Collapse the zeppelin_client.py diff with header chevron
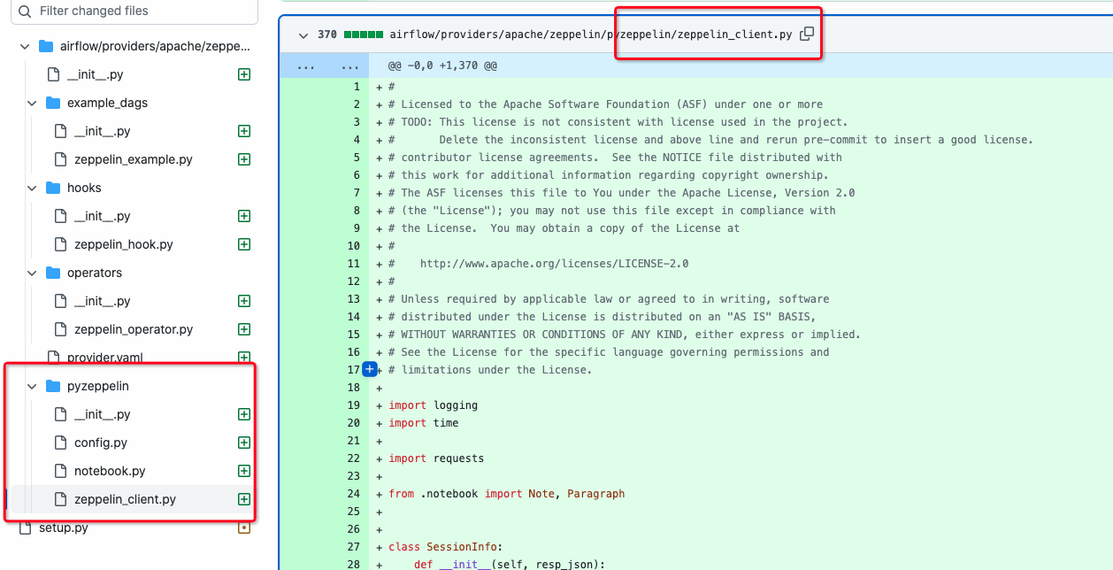The width and height of the screenshot is (1113, 570). click(303, 35)
